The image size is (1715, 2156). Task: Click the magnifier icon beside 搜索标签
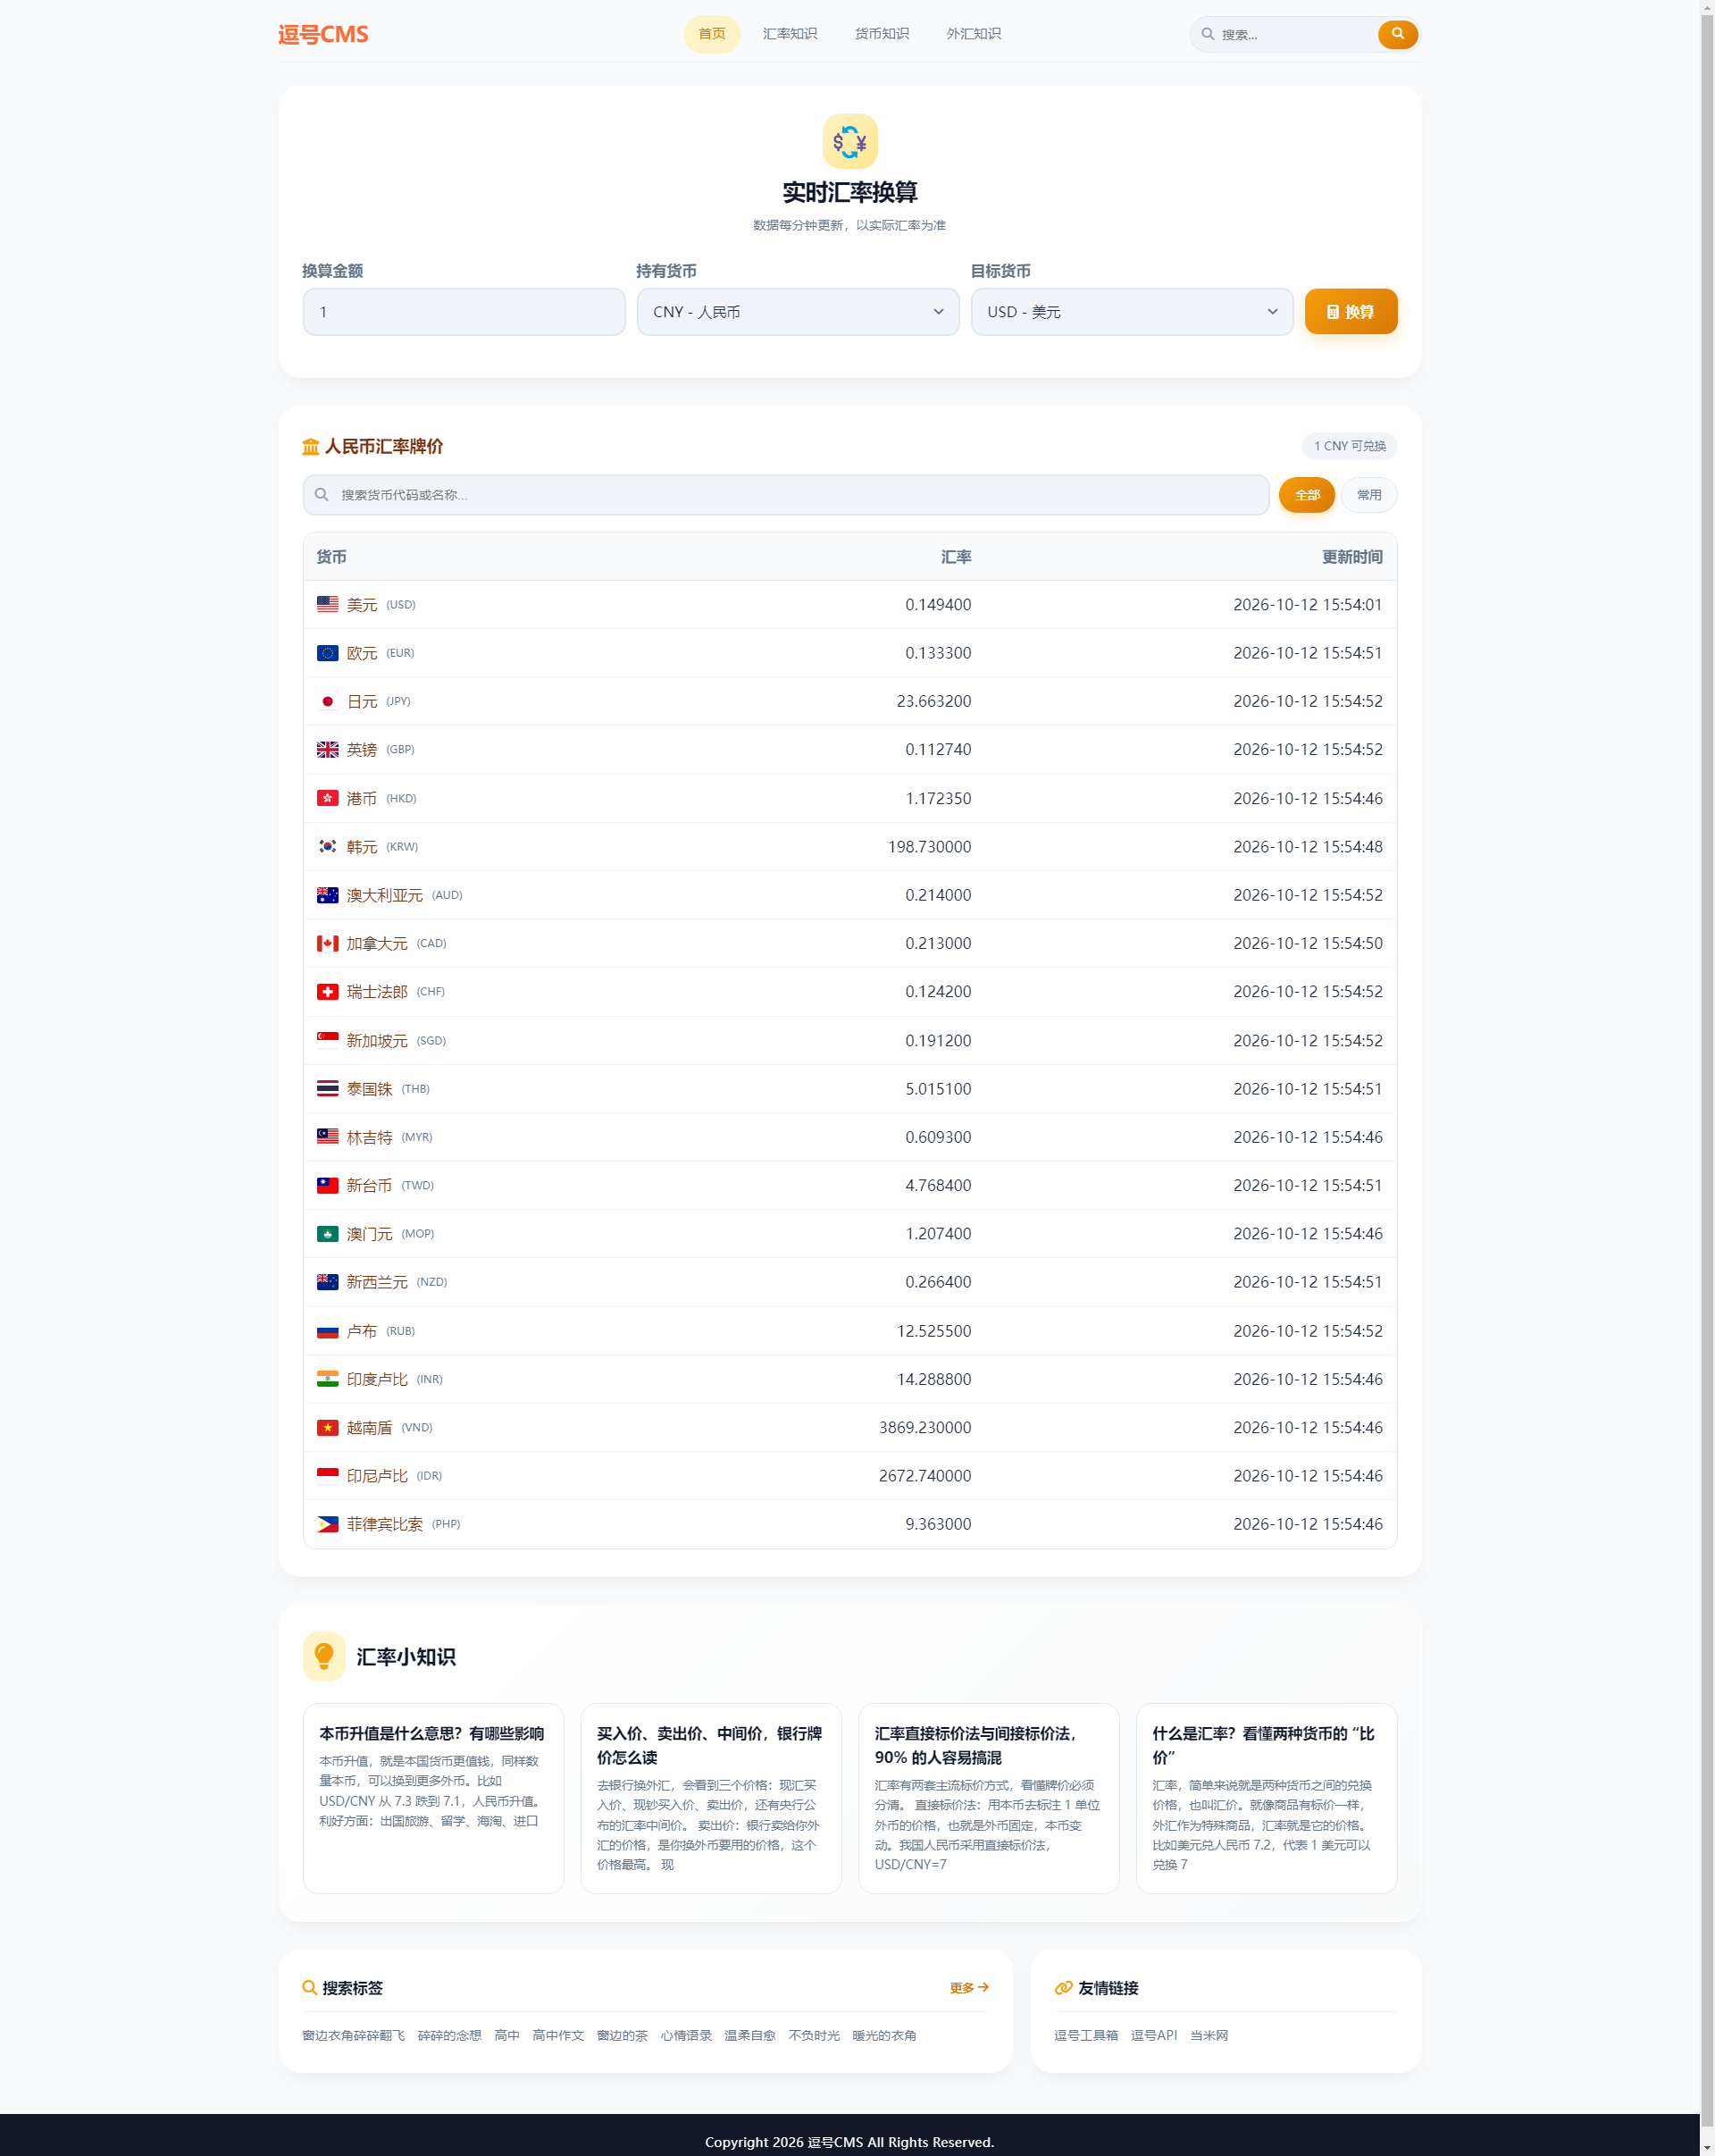[310, 1988]
